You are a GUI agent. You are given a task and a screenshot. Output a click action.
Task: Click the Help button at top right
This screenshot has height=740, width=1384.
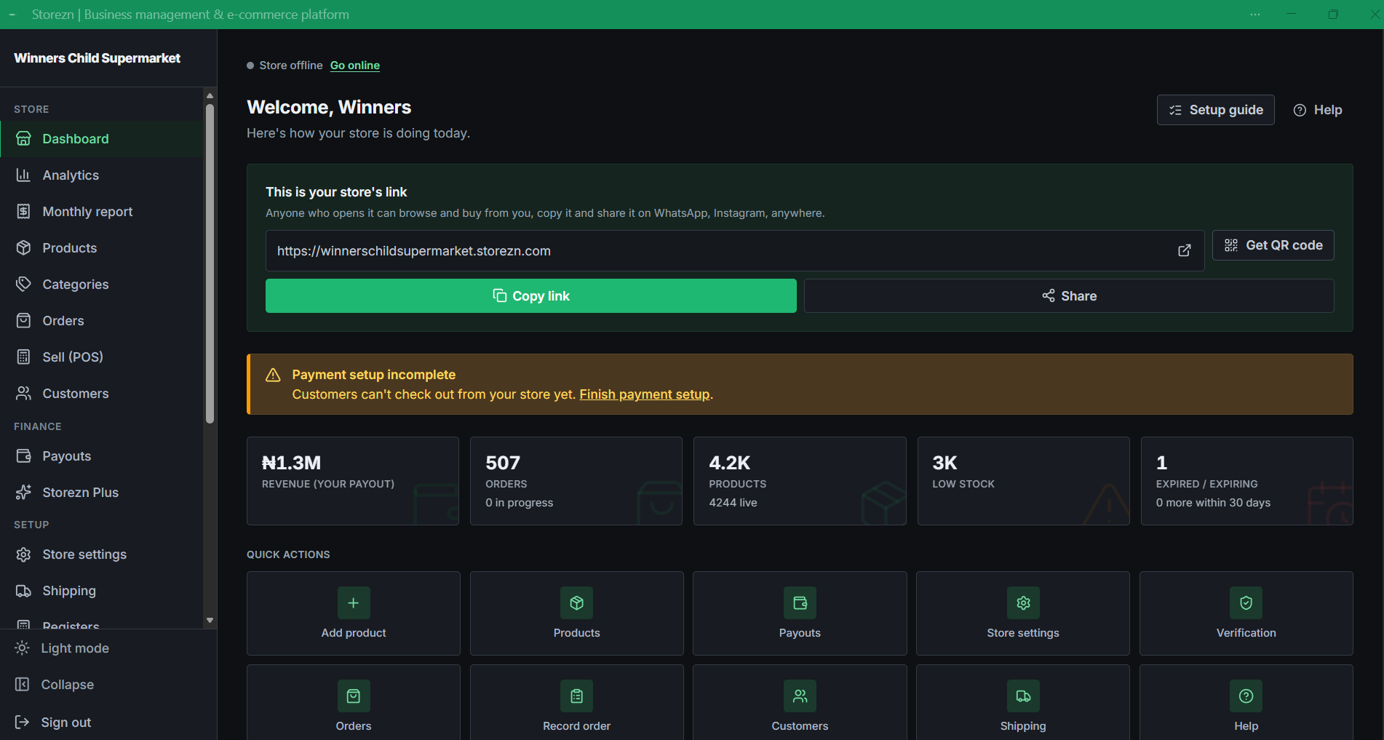1318,110
